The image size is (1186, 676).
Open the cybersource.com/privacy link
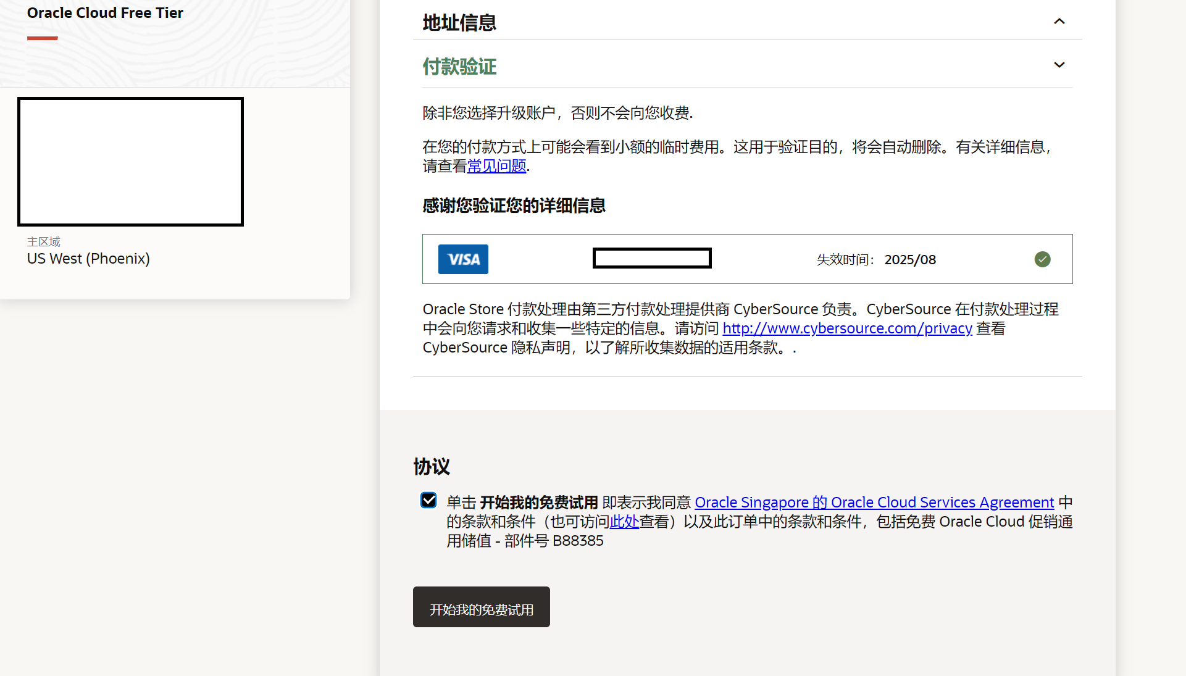point(847,328)
